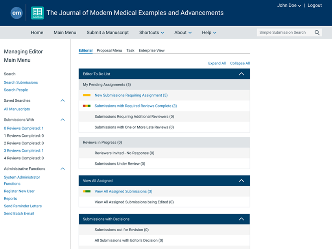This screenshot has height=249, width=332.
Task: Click Reviewers Invited - No Response (0)
Action: (x=124, y=153)
